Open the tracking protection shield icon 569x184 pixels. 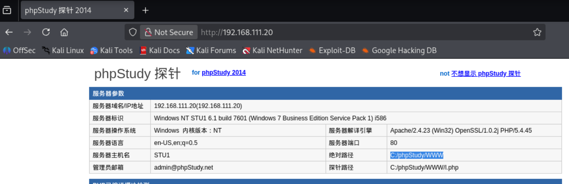[x=133, y=32]
